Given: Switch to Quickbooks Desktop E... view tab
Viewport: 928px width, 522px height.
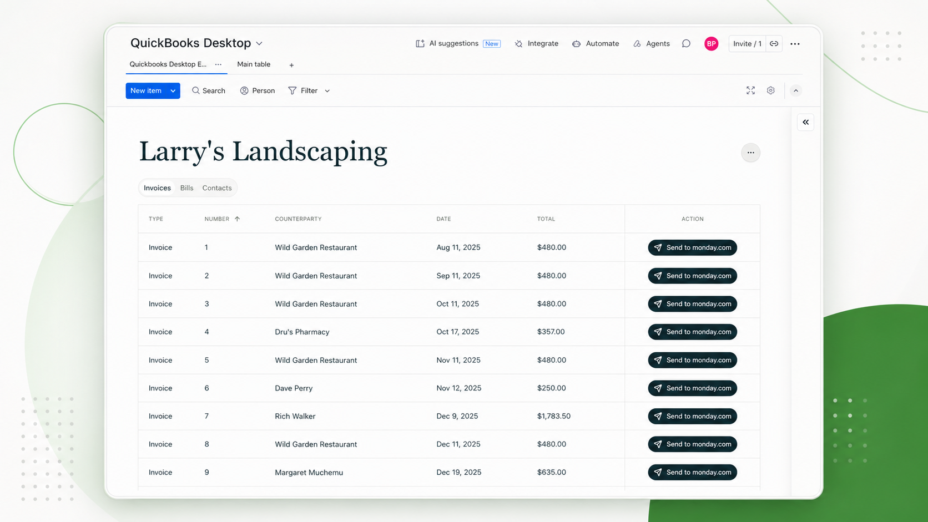Looking at the screenshot, I should (x=168, y=64).
